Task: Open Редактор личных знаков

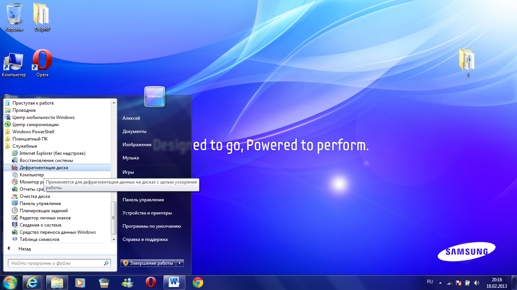Action: pyautogui.click(x=57, y=218)
